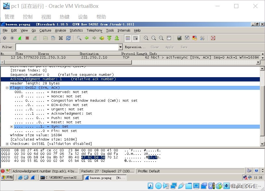Viewport: 265px width, 191px height.
Task: Open preferences wrench icon
Action: tap(202, 38)
